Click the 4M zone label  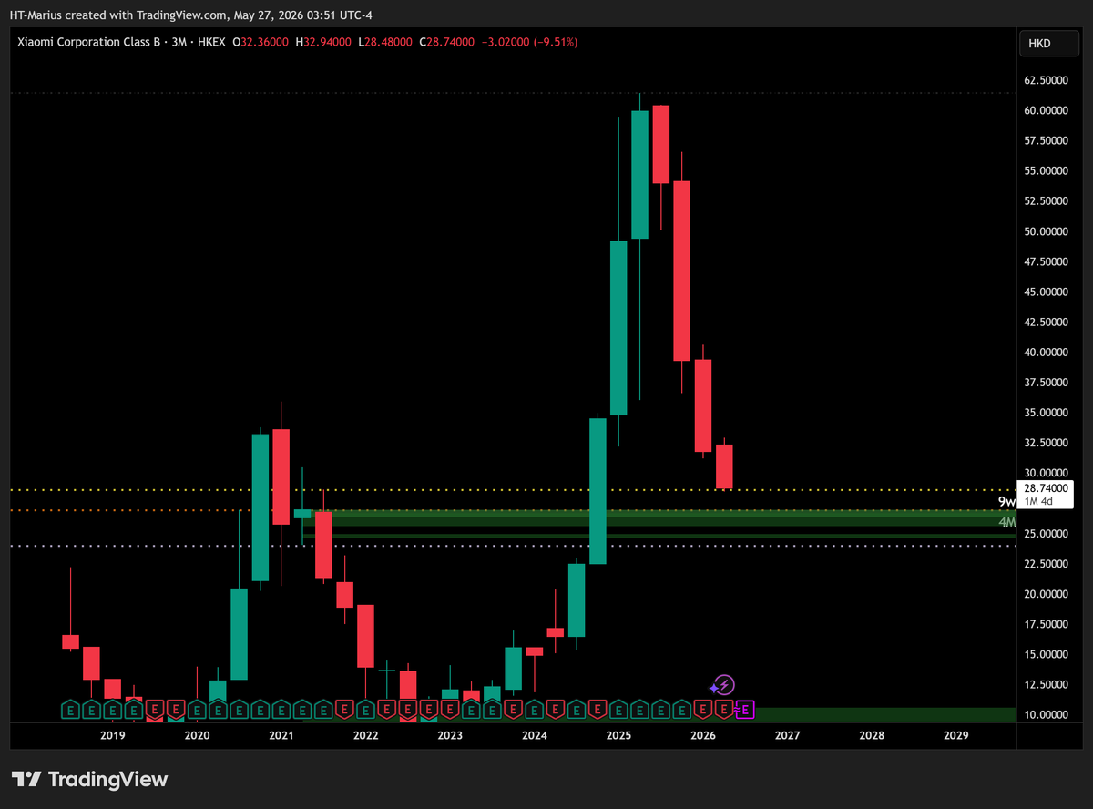1006,522
